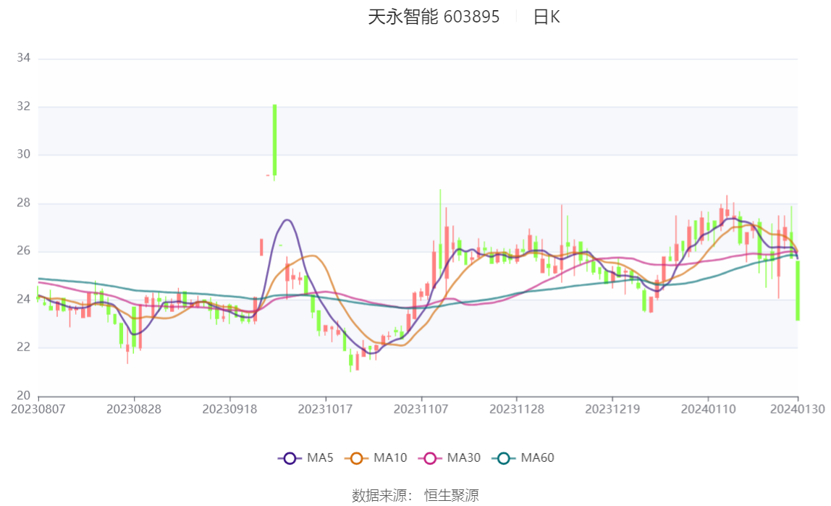Click the y-axis value 20

pos(23,395)
